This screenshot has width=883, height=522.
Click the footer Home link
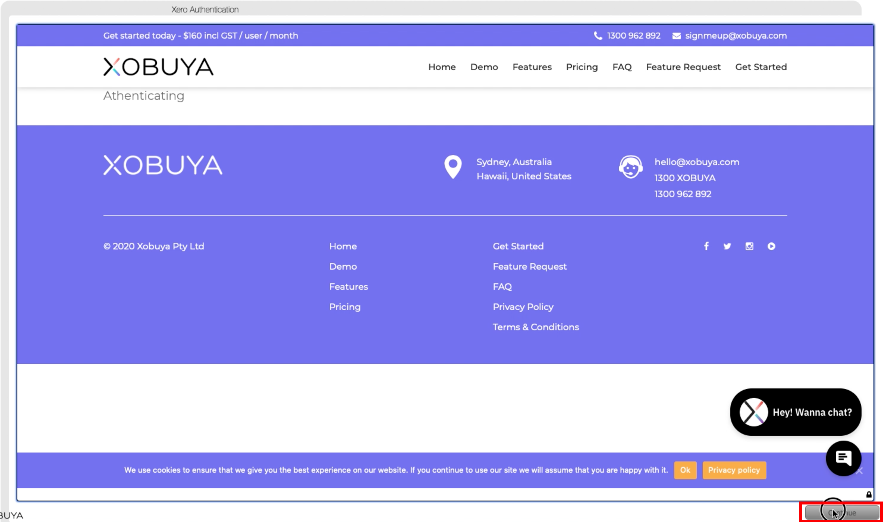(x=343, y=246)
